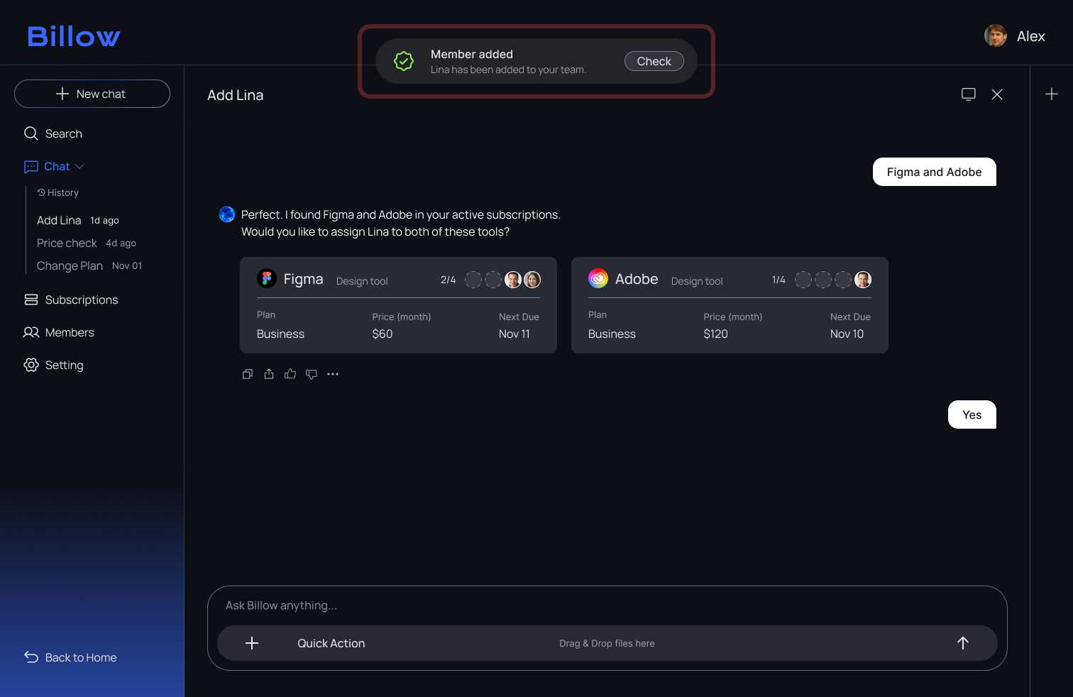
Task: Open Quick Action
Action: tap(331, 643)
